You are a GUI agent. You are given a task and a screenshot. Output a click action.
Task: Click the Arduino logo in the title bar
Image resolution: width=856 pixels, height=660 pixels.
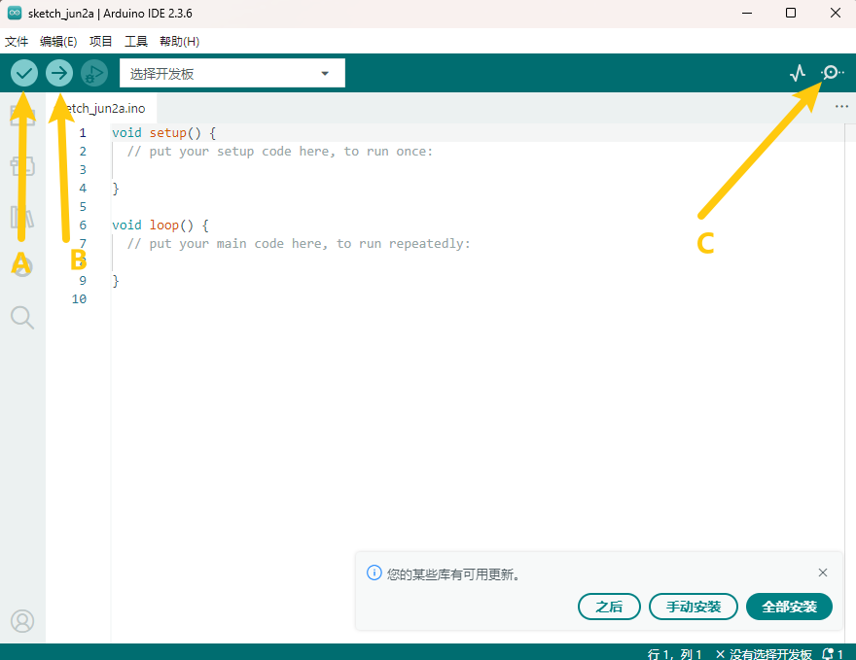15,13
